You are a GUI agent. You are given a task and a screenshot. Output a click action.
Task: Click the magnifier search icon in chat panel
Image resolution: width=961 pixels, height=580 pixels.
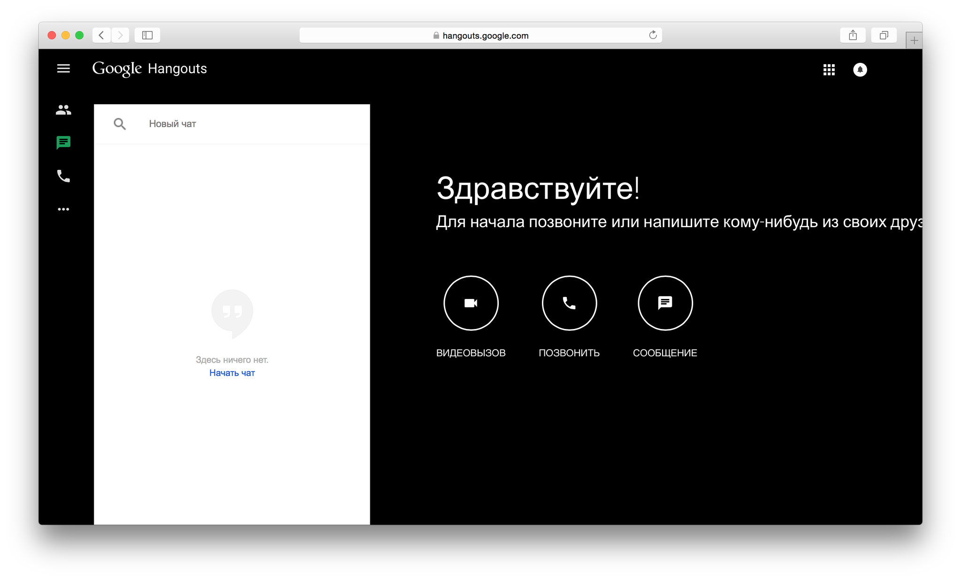120,124
